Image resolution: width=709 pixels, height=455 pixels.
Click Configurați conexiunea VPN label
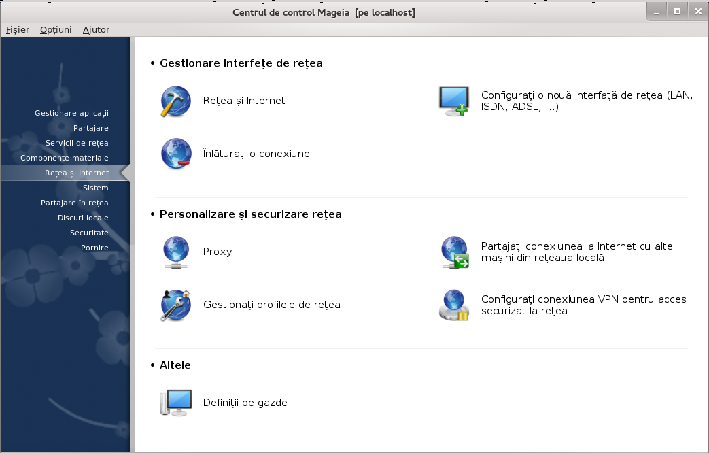point(583,305)
